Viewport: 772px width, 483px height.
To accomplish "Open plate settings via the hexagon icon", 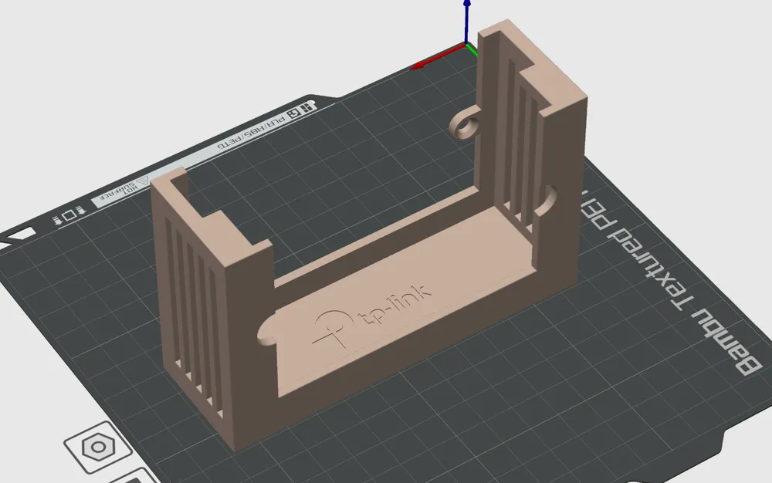I will point(99,447).
